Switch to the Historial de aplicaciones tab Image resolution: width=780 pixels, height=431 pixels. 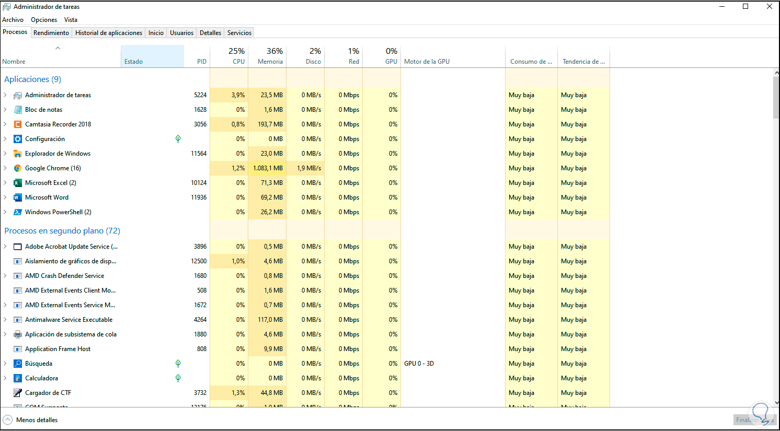click(x=109, y=33)
